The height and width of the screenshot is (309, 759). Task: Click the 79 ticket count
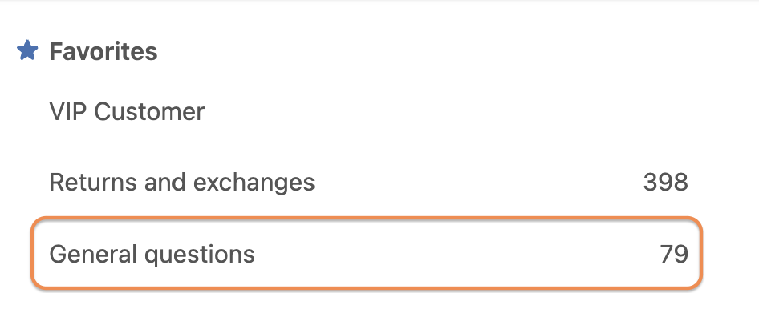[x=674, y=254]
